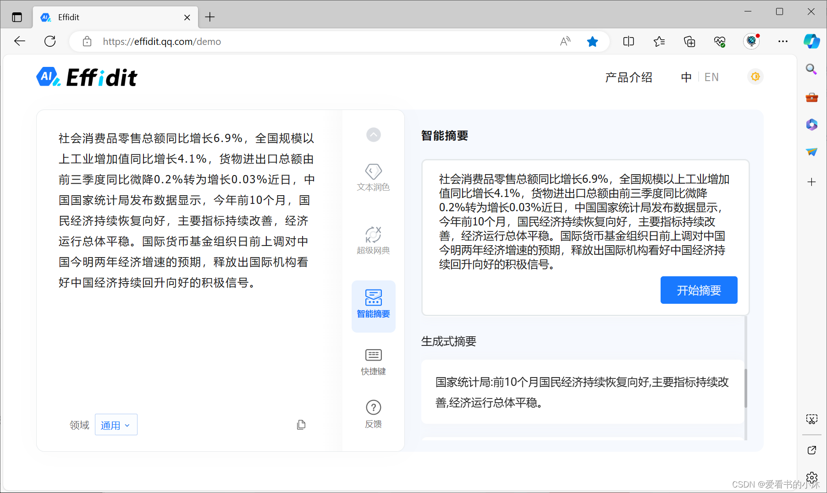
Task: Open browser Collections
Action: [x=689, y=41]
